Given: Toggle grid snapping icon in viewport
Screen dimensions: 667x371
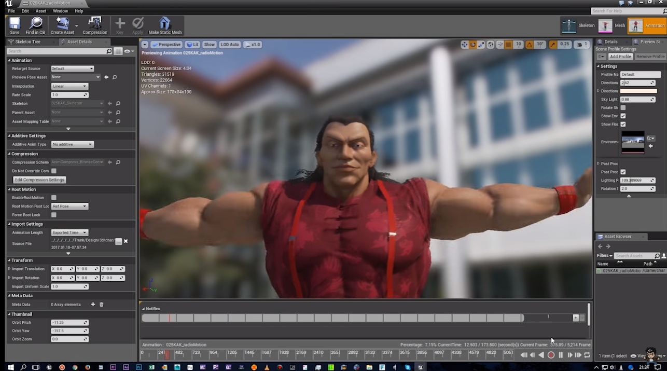Looking at the screenshot, I should tap(508, 45).
